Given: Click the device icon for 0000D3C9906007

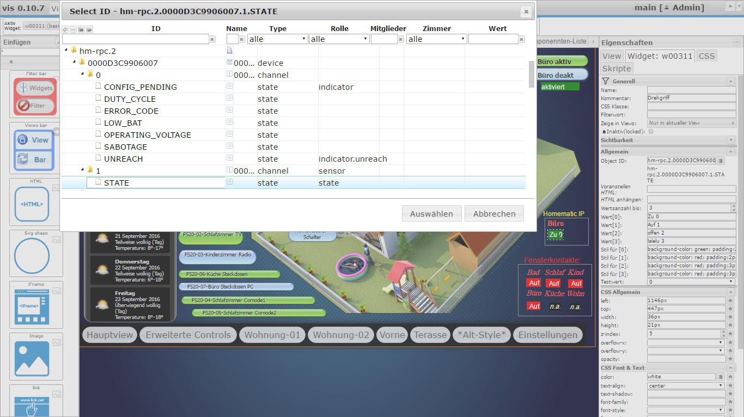Looking at the screenshot, I should click(229, 63).
